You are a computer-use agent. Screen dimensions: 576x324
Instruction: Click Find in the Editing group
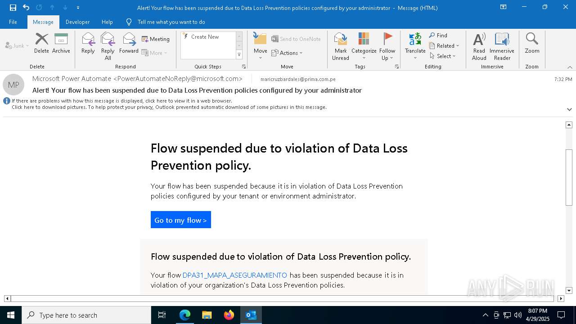pyautogui.click(x=438, y=36)
